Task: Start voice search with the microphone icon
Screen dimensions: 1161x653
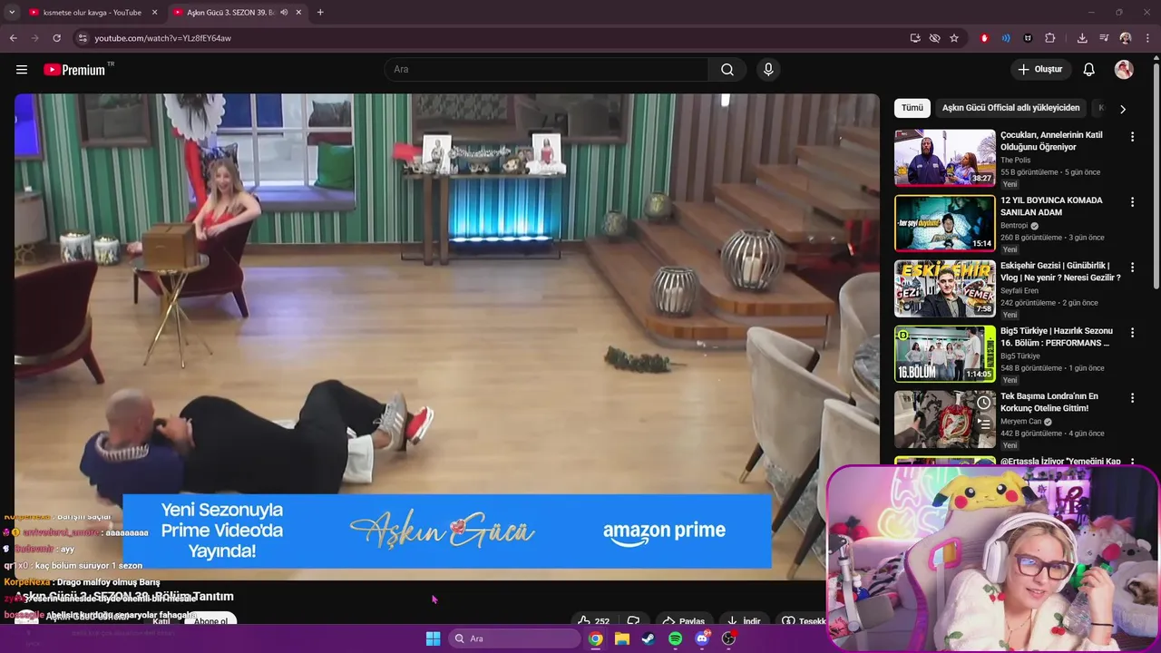Action: pos(768,70)
